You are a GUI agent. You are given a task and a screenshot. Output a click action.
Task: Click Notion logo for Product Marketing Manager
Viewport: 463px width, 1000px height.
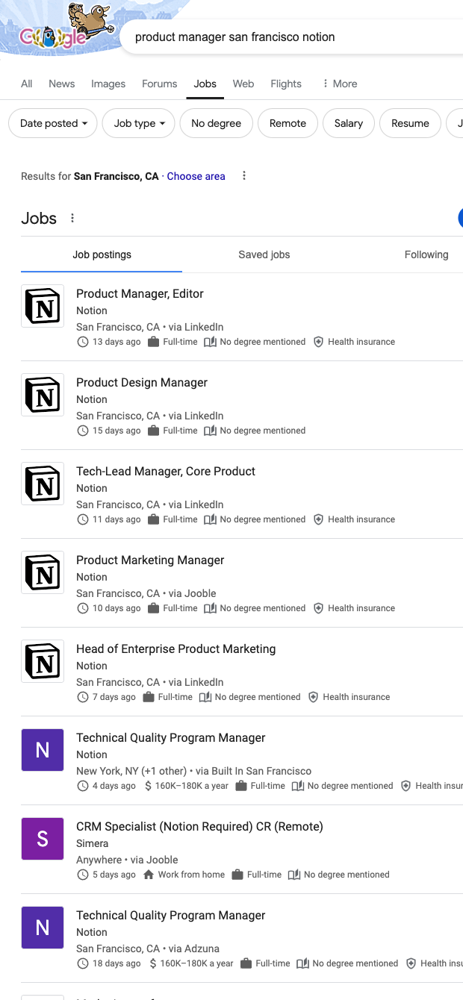(x=43, y=572)
